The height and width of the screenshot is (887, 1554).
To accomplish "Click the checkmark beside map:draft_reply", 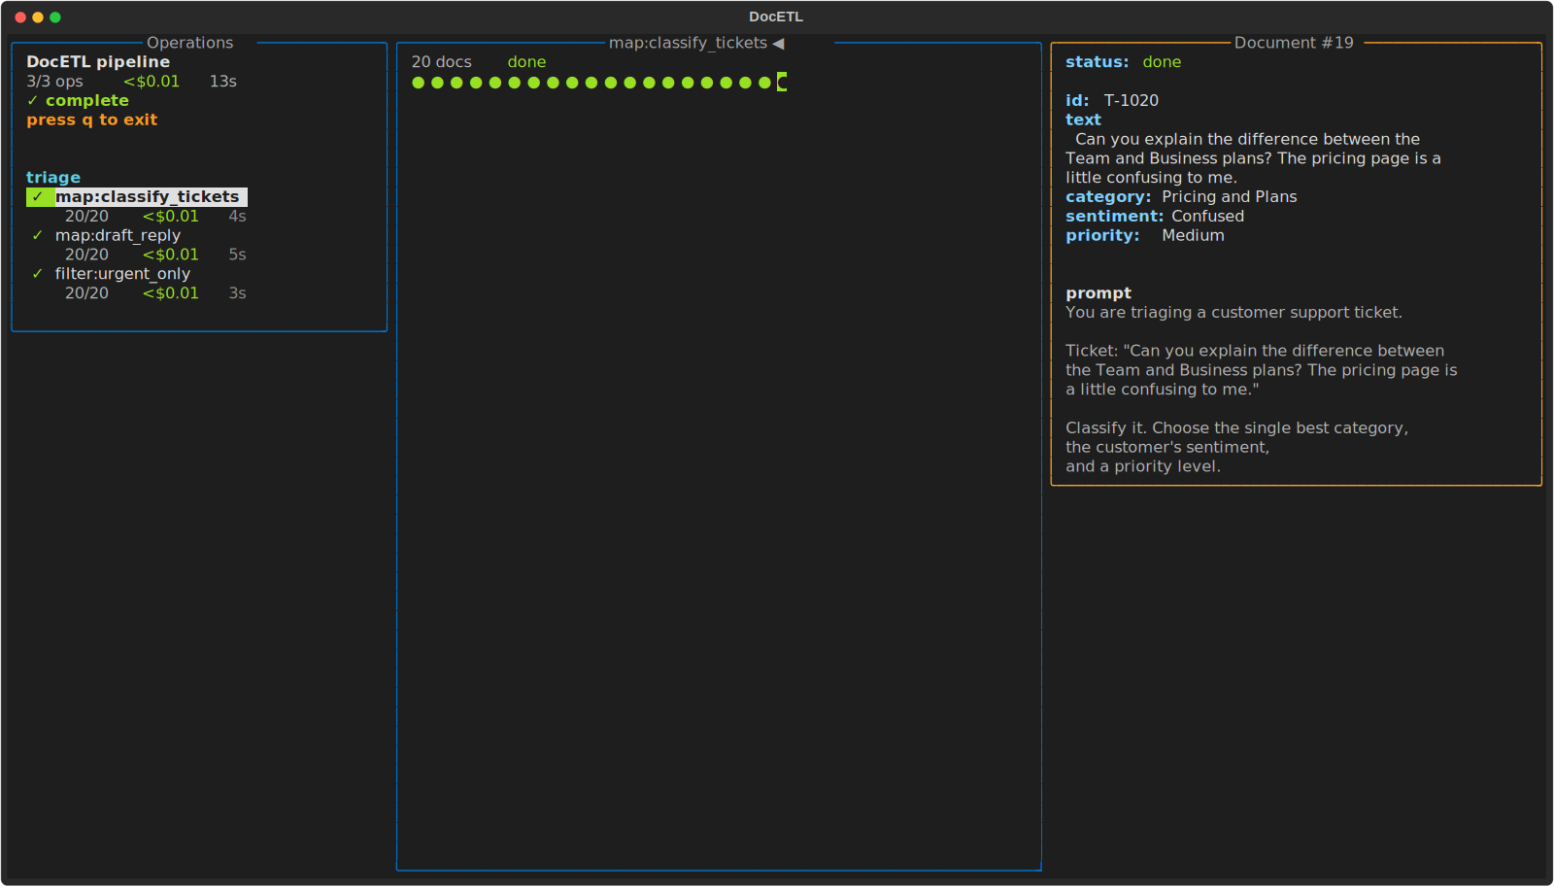I will point(38,235).
